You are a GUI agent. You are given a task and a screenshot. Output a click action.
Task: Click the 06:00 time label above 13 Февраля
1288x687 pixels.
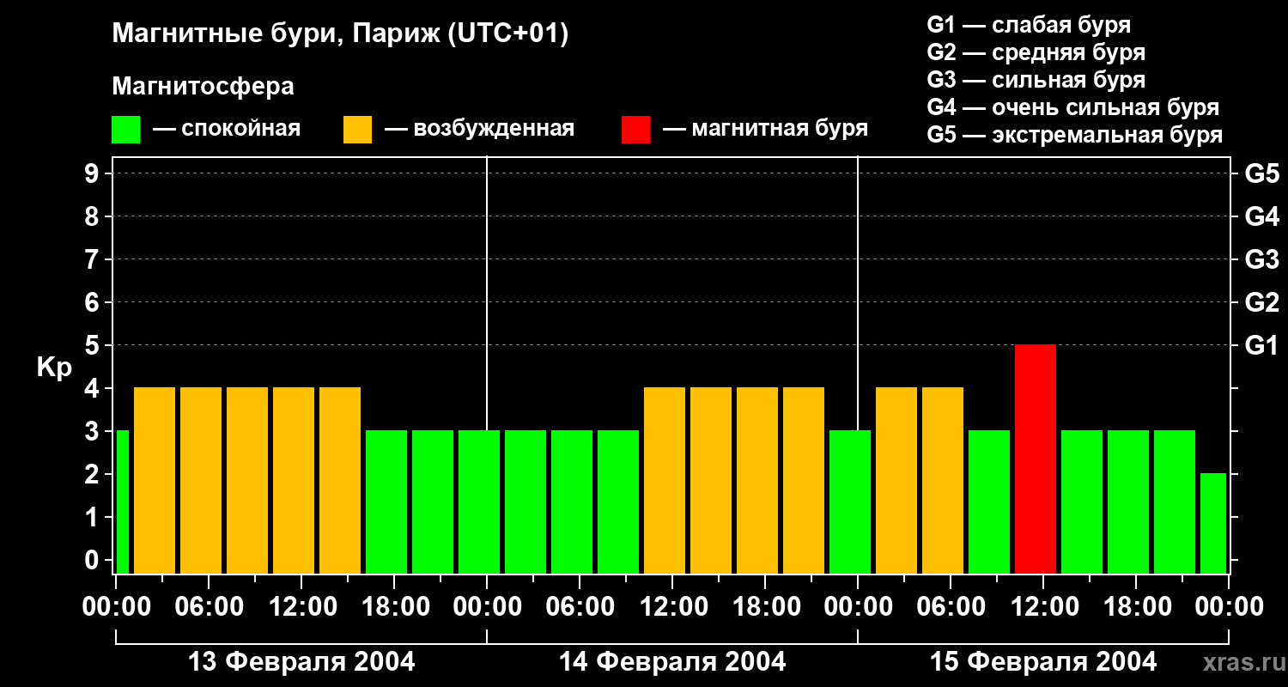tap(209, 607)
